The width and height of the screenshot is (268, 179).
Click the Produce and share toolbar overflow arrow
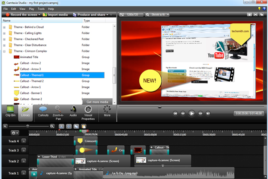[x=111, y=15]
